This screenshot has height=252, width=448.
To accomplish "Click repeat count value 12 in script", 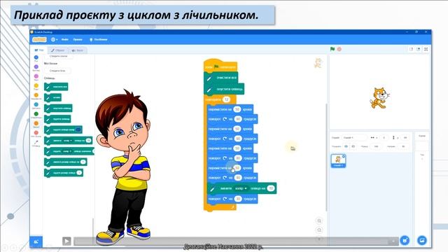I will [226, 99].
